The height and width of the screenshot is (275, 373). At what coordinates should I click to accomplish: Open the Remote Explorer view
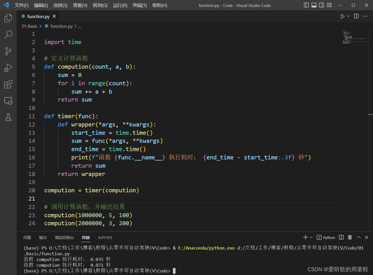pos(8,101)
